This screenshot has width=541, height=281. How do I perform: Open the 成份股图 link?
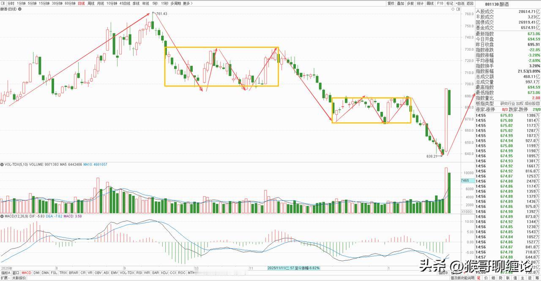pos(533,103)
